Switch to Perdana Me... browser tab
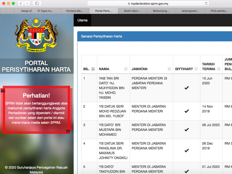The image size is (232, 174). pyautogui.click(x=74, y=11)
